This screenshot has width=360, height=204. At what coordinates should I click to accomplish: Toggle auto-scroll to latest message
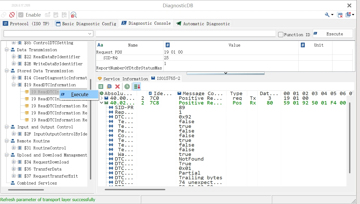coord(137,87)
